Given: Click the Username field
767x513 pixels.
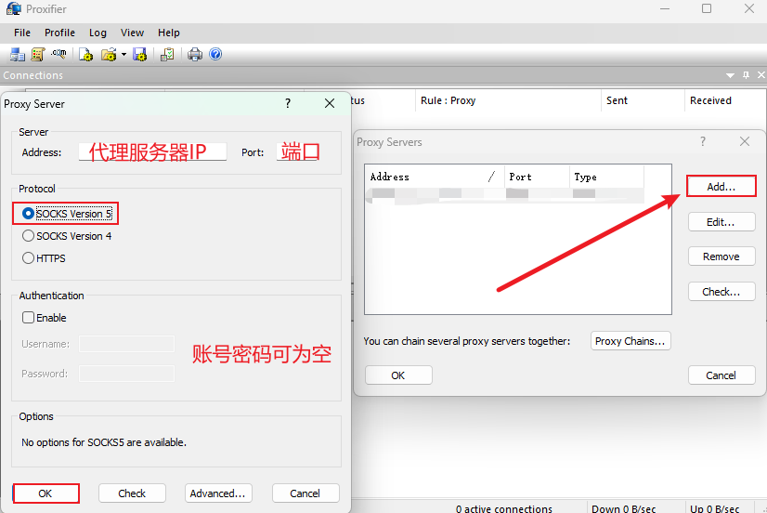Looking at the screenshot, I should point(126,344).
